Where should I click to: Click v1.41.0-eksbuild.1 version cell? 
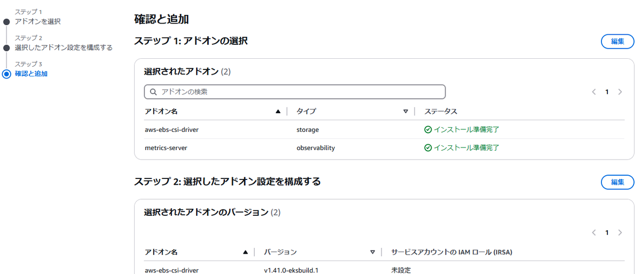click(x=291, y=270)
